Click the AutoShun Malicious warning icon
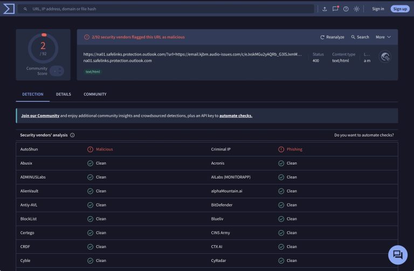The height and width of the screenshot is (271, 414). click(91, 149)
